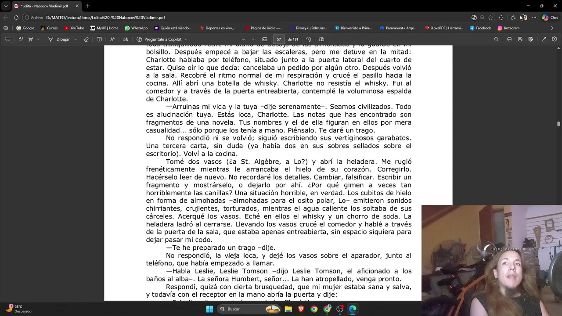Click Pregúntale a Copilot button
This screenshot has height=316, width=562.
click(x=159, y=39)
